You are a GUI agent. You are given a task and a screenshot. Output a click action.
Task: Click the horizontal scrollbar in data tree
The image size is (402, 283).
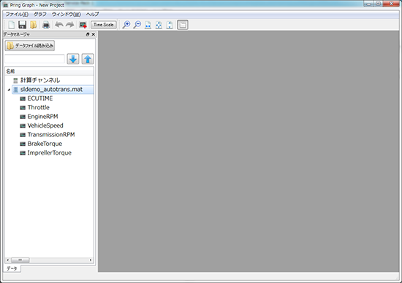pos(49,260)
